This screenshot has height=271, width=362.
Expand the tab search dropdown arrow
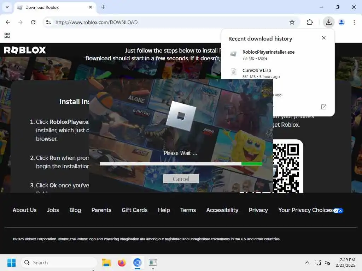pyautogui.click(x=7, y=7)
